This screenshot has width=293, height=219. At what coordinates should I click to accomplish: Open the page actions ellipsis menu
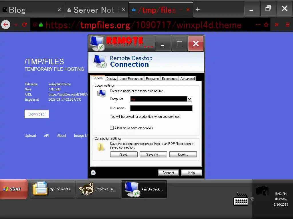[x=258, y=25]
